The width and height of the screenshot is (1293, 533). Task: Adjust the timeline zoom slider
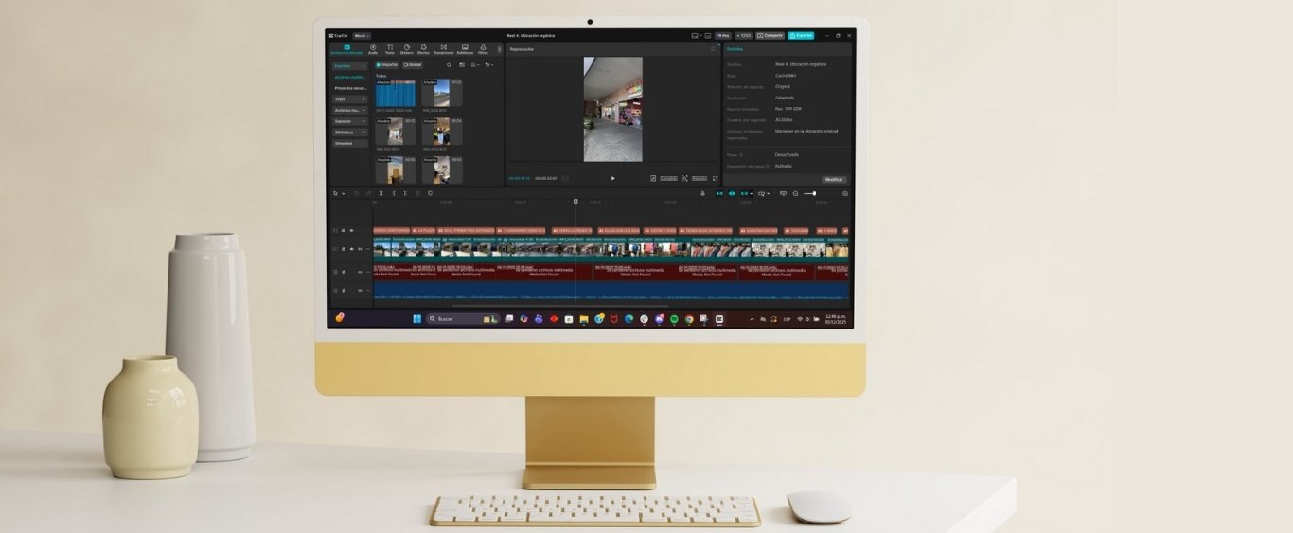coord(812,193)
